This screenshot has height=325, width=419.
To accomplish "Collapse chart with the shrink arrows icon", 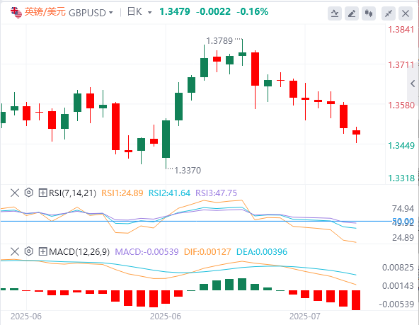I will click(389, 13).
